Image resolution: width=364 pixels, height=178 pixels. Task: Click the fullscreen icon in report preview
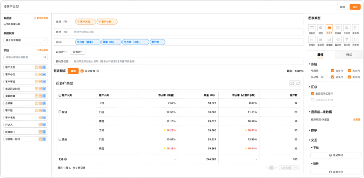292,83
